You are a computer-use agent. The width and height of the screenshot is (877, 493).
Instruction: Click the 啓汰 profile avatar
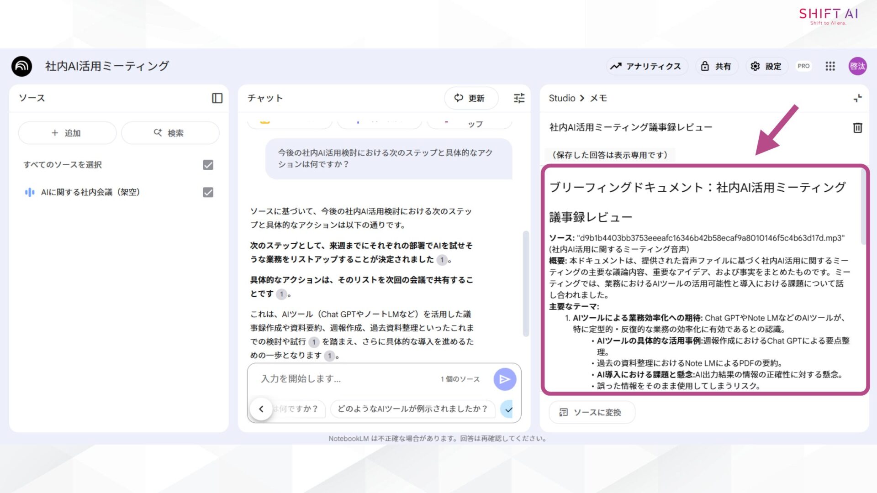click(858, 66)
